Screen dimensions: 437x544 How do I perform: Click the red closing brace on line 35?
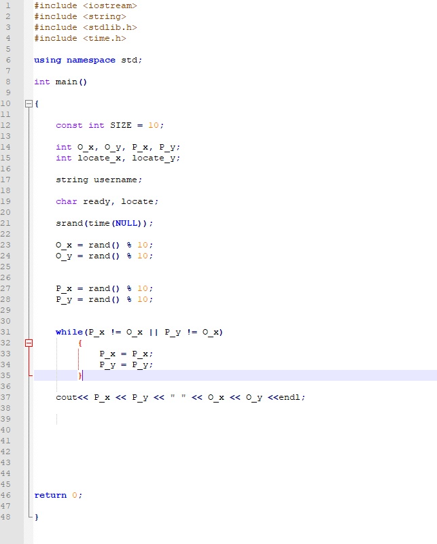point(80,376)
